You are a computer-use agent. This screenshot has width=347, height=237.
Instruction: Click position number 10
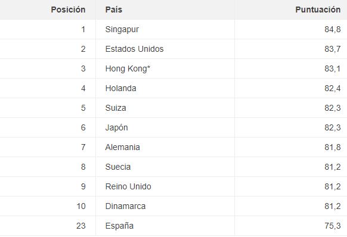[80, 206]
